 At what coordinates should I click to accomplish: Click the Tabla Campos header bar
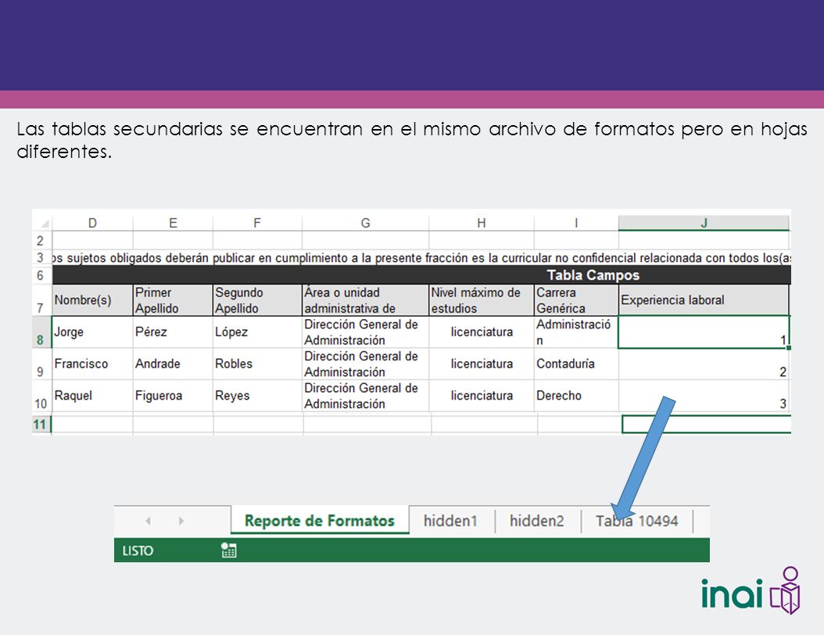[x=421, y=275]
